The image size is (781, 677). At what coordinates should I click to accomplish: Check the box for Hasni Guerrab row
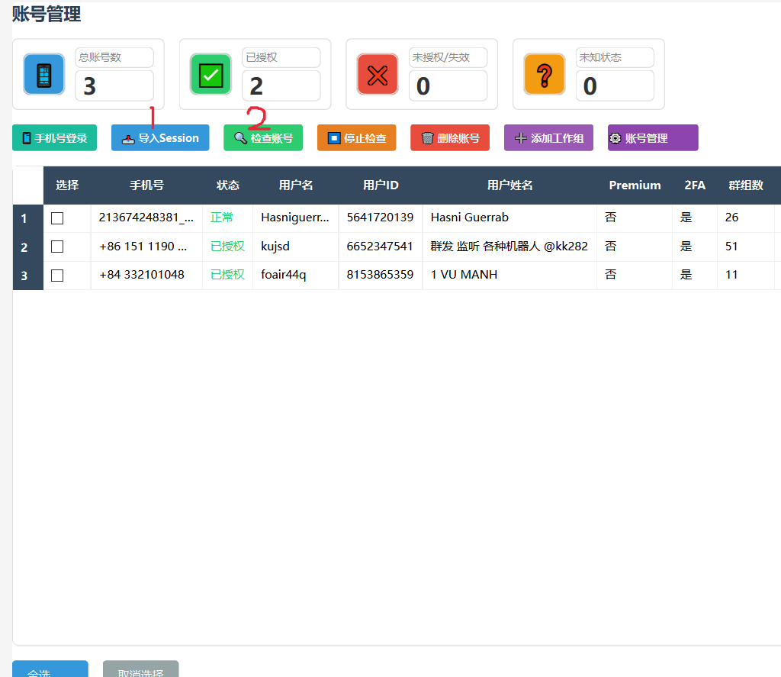tap(57, 218)
